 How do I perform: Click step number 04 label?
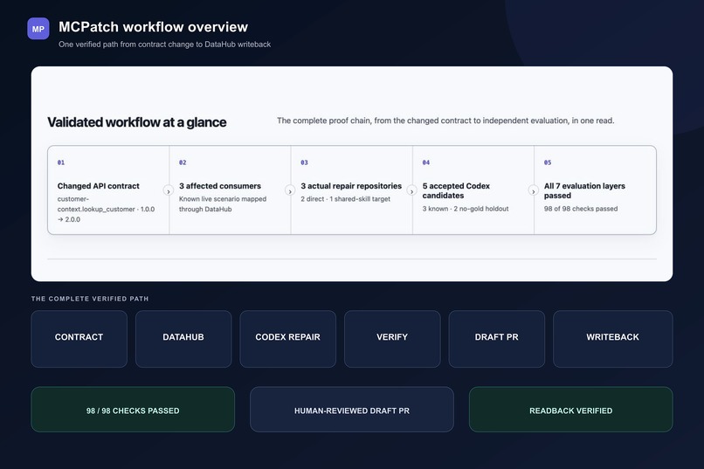426,162
